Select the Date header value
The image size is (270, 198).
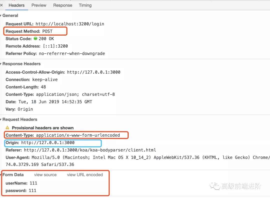pos(55,102)
